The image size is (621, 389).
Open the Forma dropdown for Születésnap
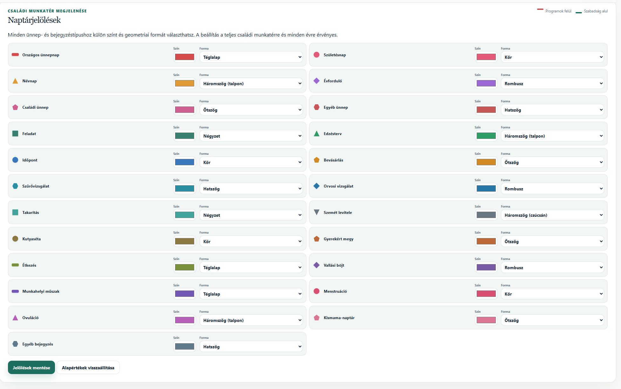552,57
